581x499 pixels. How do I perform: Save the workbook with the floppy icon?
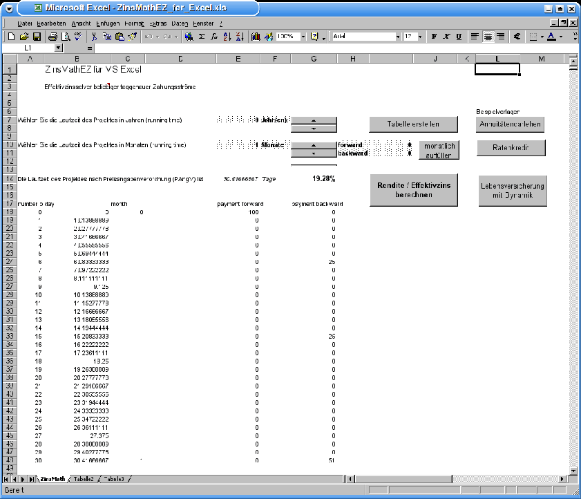tap(37, 37)
